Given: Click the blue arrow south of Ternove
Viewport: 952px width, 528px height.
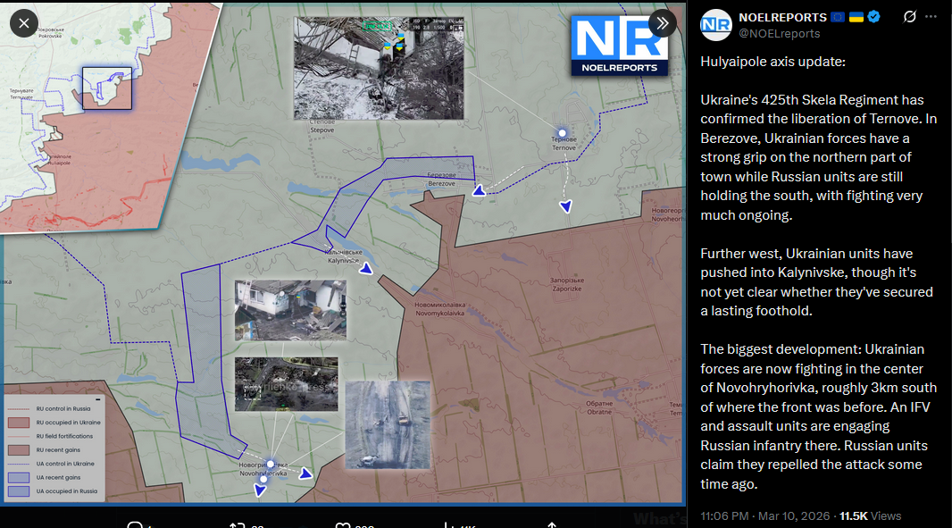Looking at the screenshot, I should click(566, 206).
